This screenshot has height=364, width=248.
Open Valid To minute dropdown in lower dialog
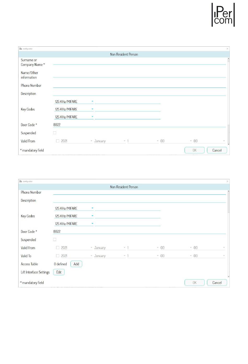pyautogui.click(x=209, y=256)
